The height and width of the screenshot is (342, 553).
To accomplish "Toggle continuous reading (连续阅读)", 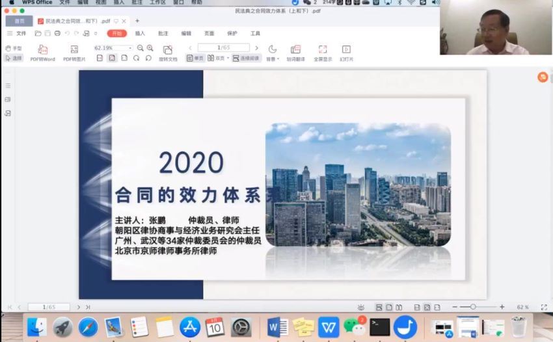I will click(246, 58).
